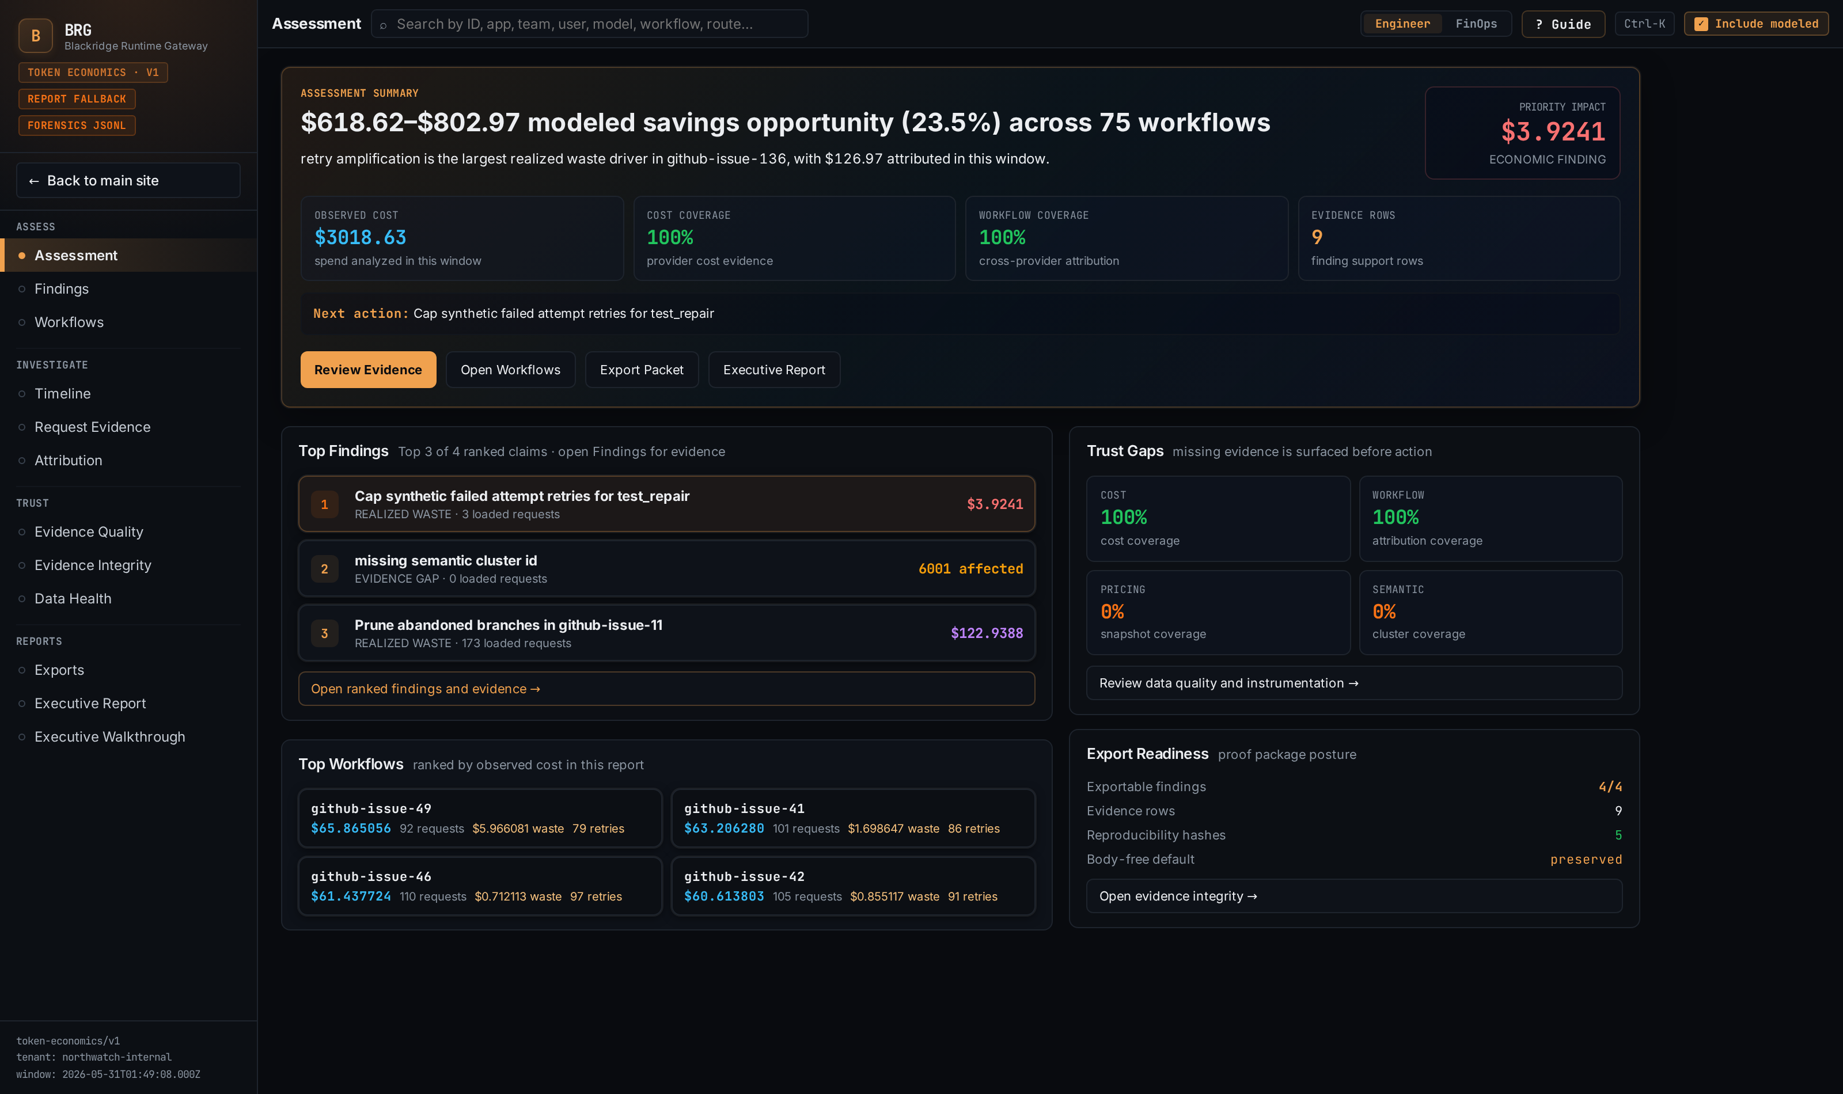Open Exports page
This screenshot has width=1843, height=1094.
pyautogui.click(x=128, y=670)
